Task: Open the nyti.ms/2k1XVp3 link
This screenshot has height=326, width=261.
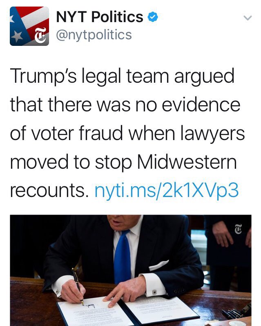Action: click(167, 190)
